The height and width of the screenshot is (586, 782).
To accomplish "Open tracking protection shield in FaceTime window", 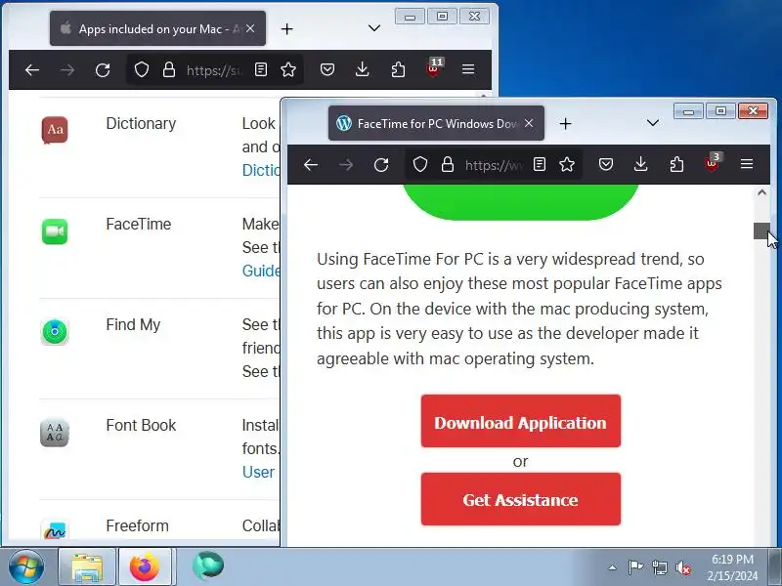I will click(420, 164).
